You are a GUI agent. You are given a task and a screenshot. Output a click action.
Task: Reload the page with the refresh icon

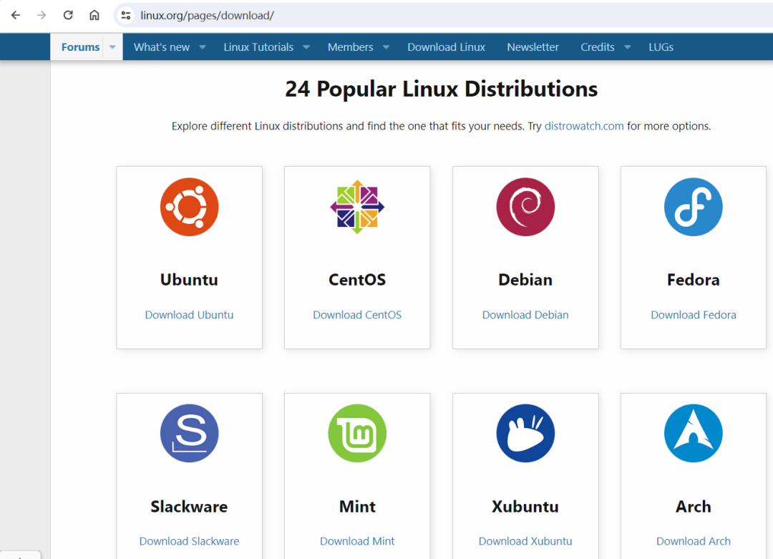[68, 15]
